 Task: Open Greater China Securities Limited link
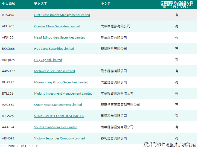[x=57, y=26]
